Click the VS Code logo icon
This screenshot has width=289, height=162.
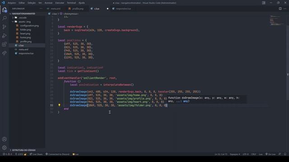(x=3, y=3)
